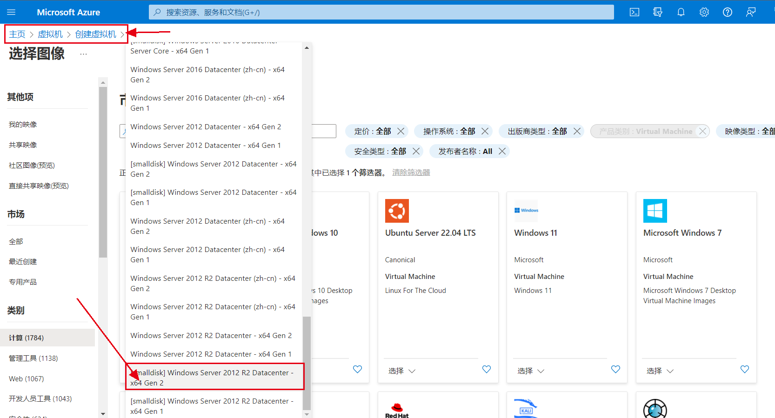The image size is (775, 418).
Task: Open 直接共享映像(预览) in the sidebar
Action: coord(39,186)
